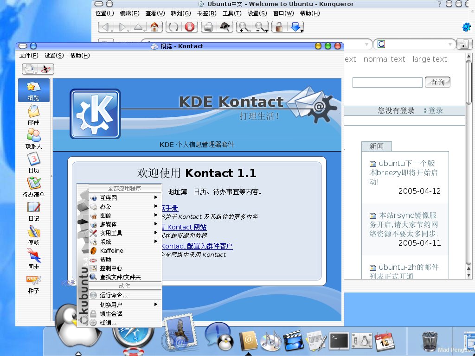The height and width of the screenshot is (356, 475).
Task: Click the padlock security icon in Konqueror
Action: (x=278, y=27)
